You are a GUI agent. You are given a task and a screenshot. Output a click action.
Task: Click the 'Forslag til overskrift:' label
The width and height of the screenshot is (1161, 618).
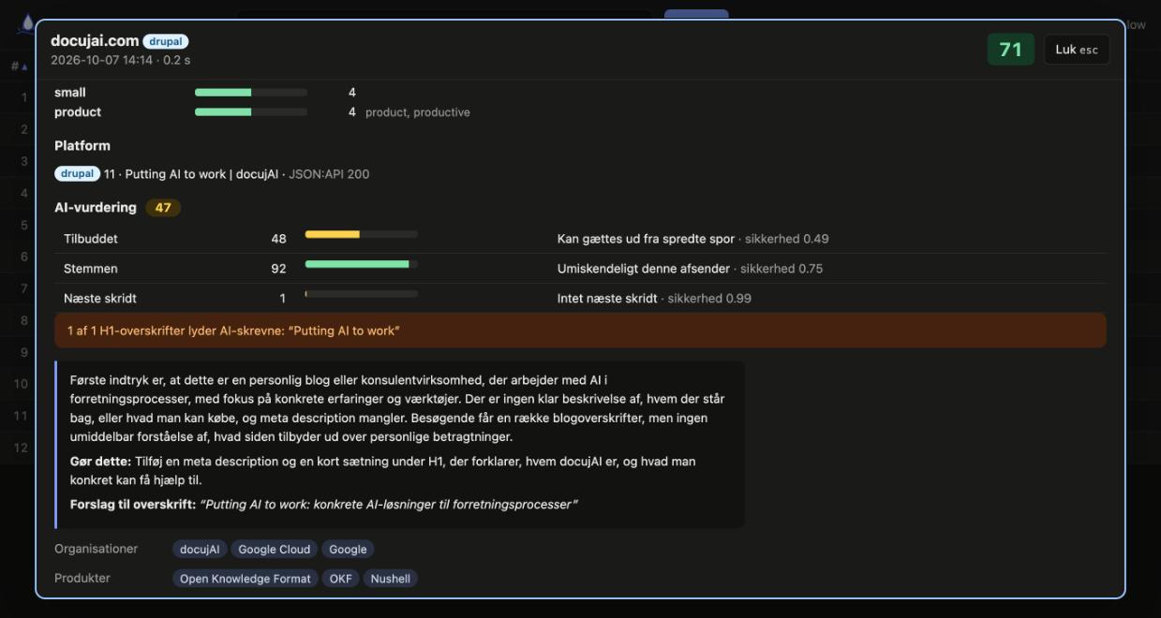pos(133,505)
